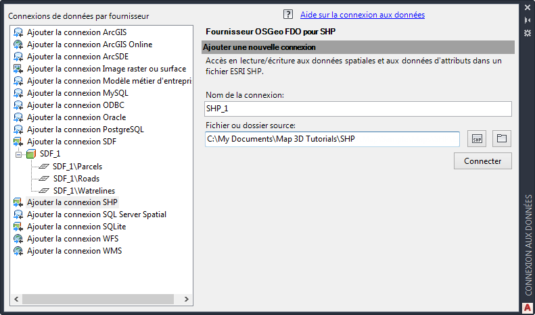Select the SDF_1\Parcels feature class
The width and height of the screenshot is (535, 315).
point(77,166)
